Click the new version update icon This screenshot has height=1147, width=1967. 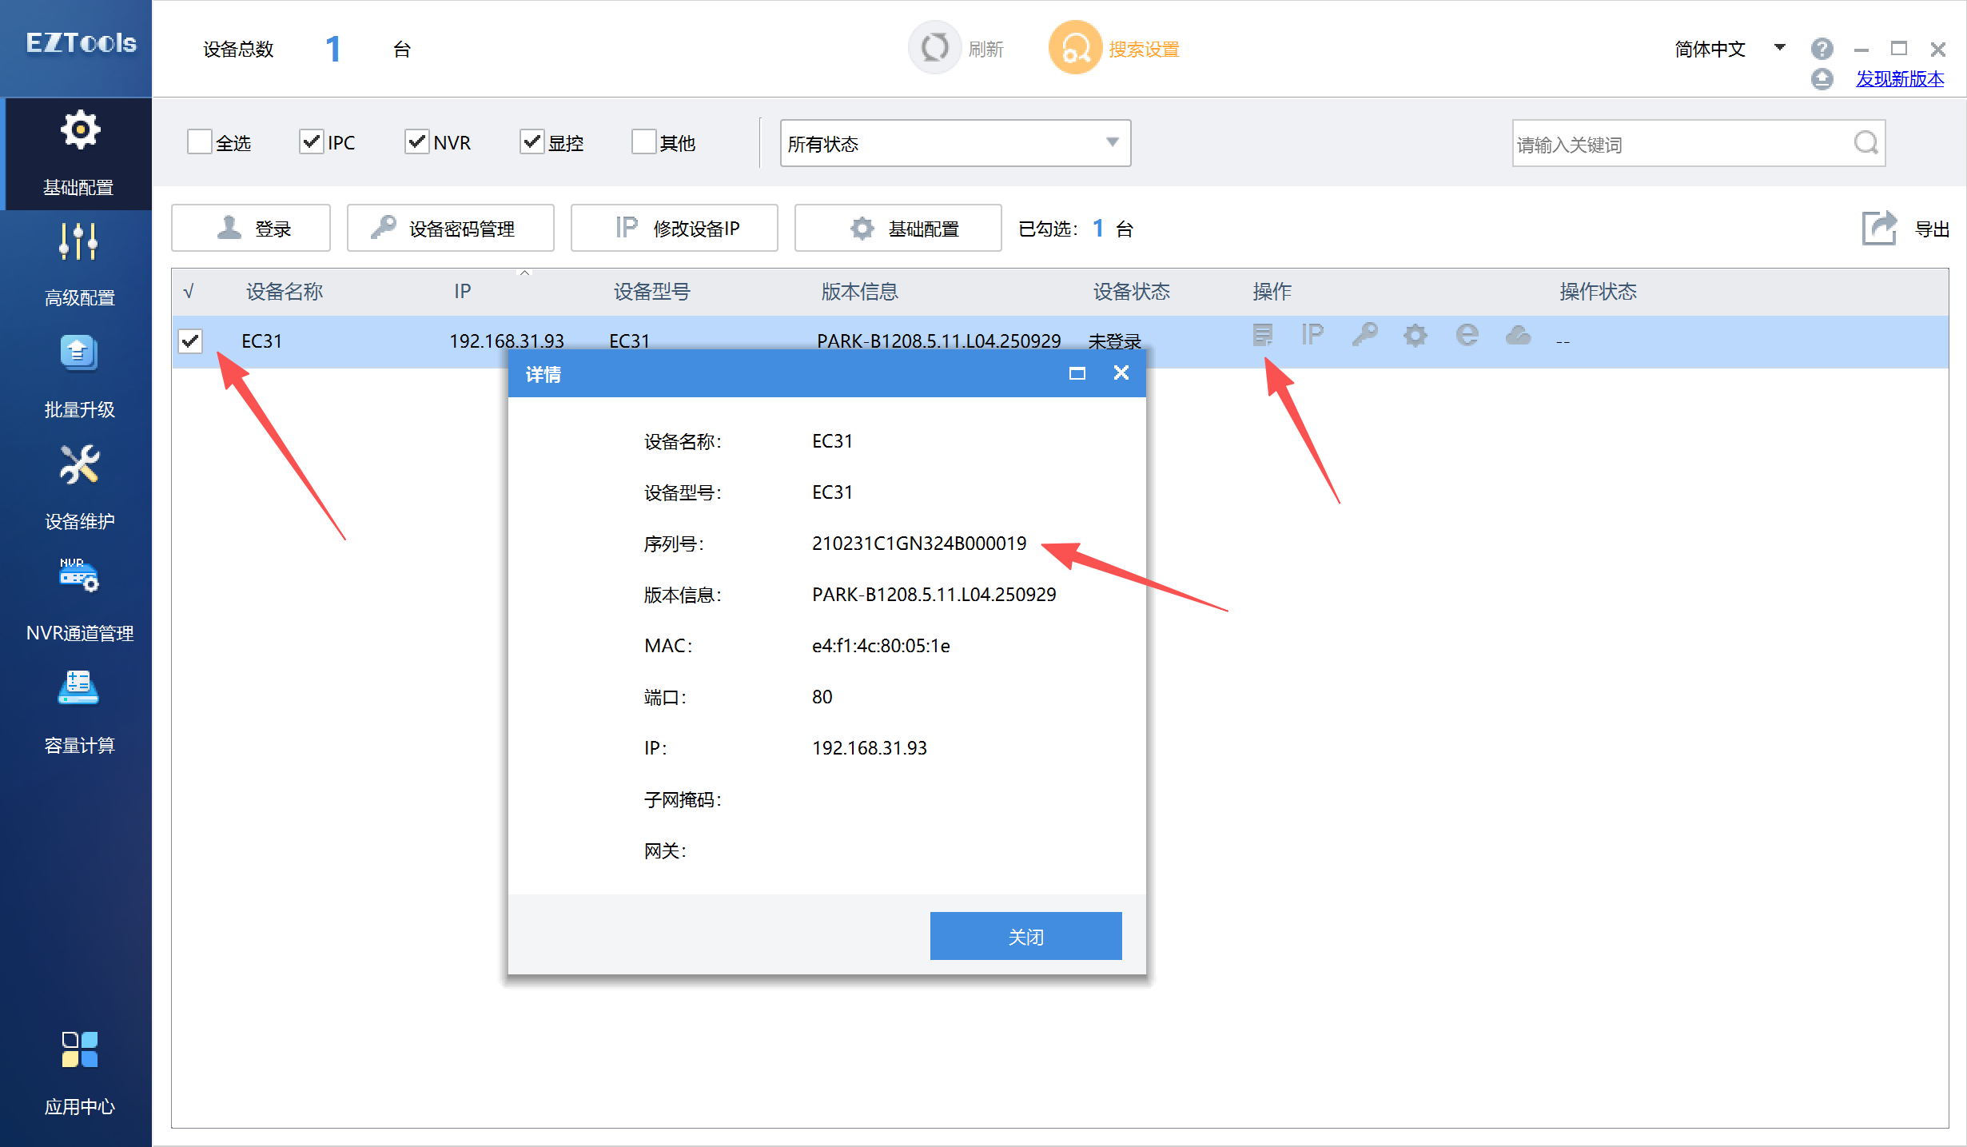point(1822,79)
